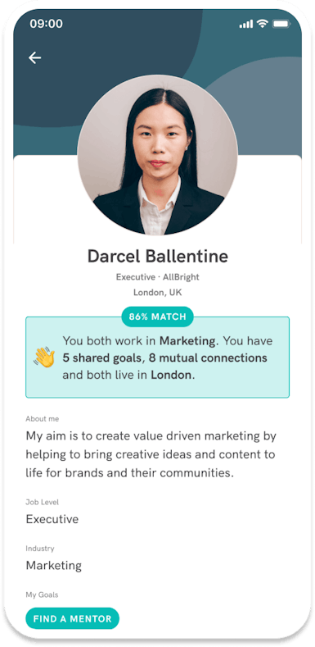Open the Executive · AllBright subtitle

click(158, 277)
